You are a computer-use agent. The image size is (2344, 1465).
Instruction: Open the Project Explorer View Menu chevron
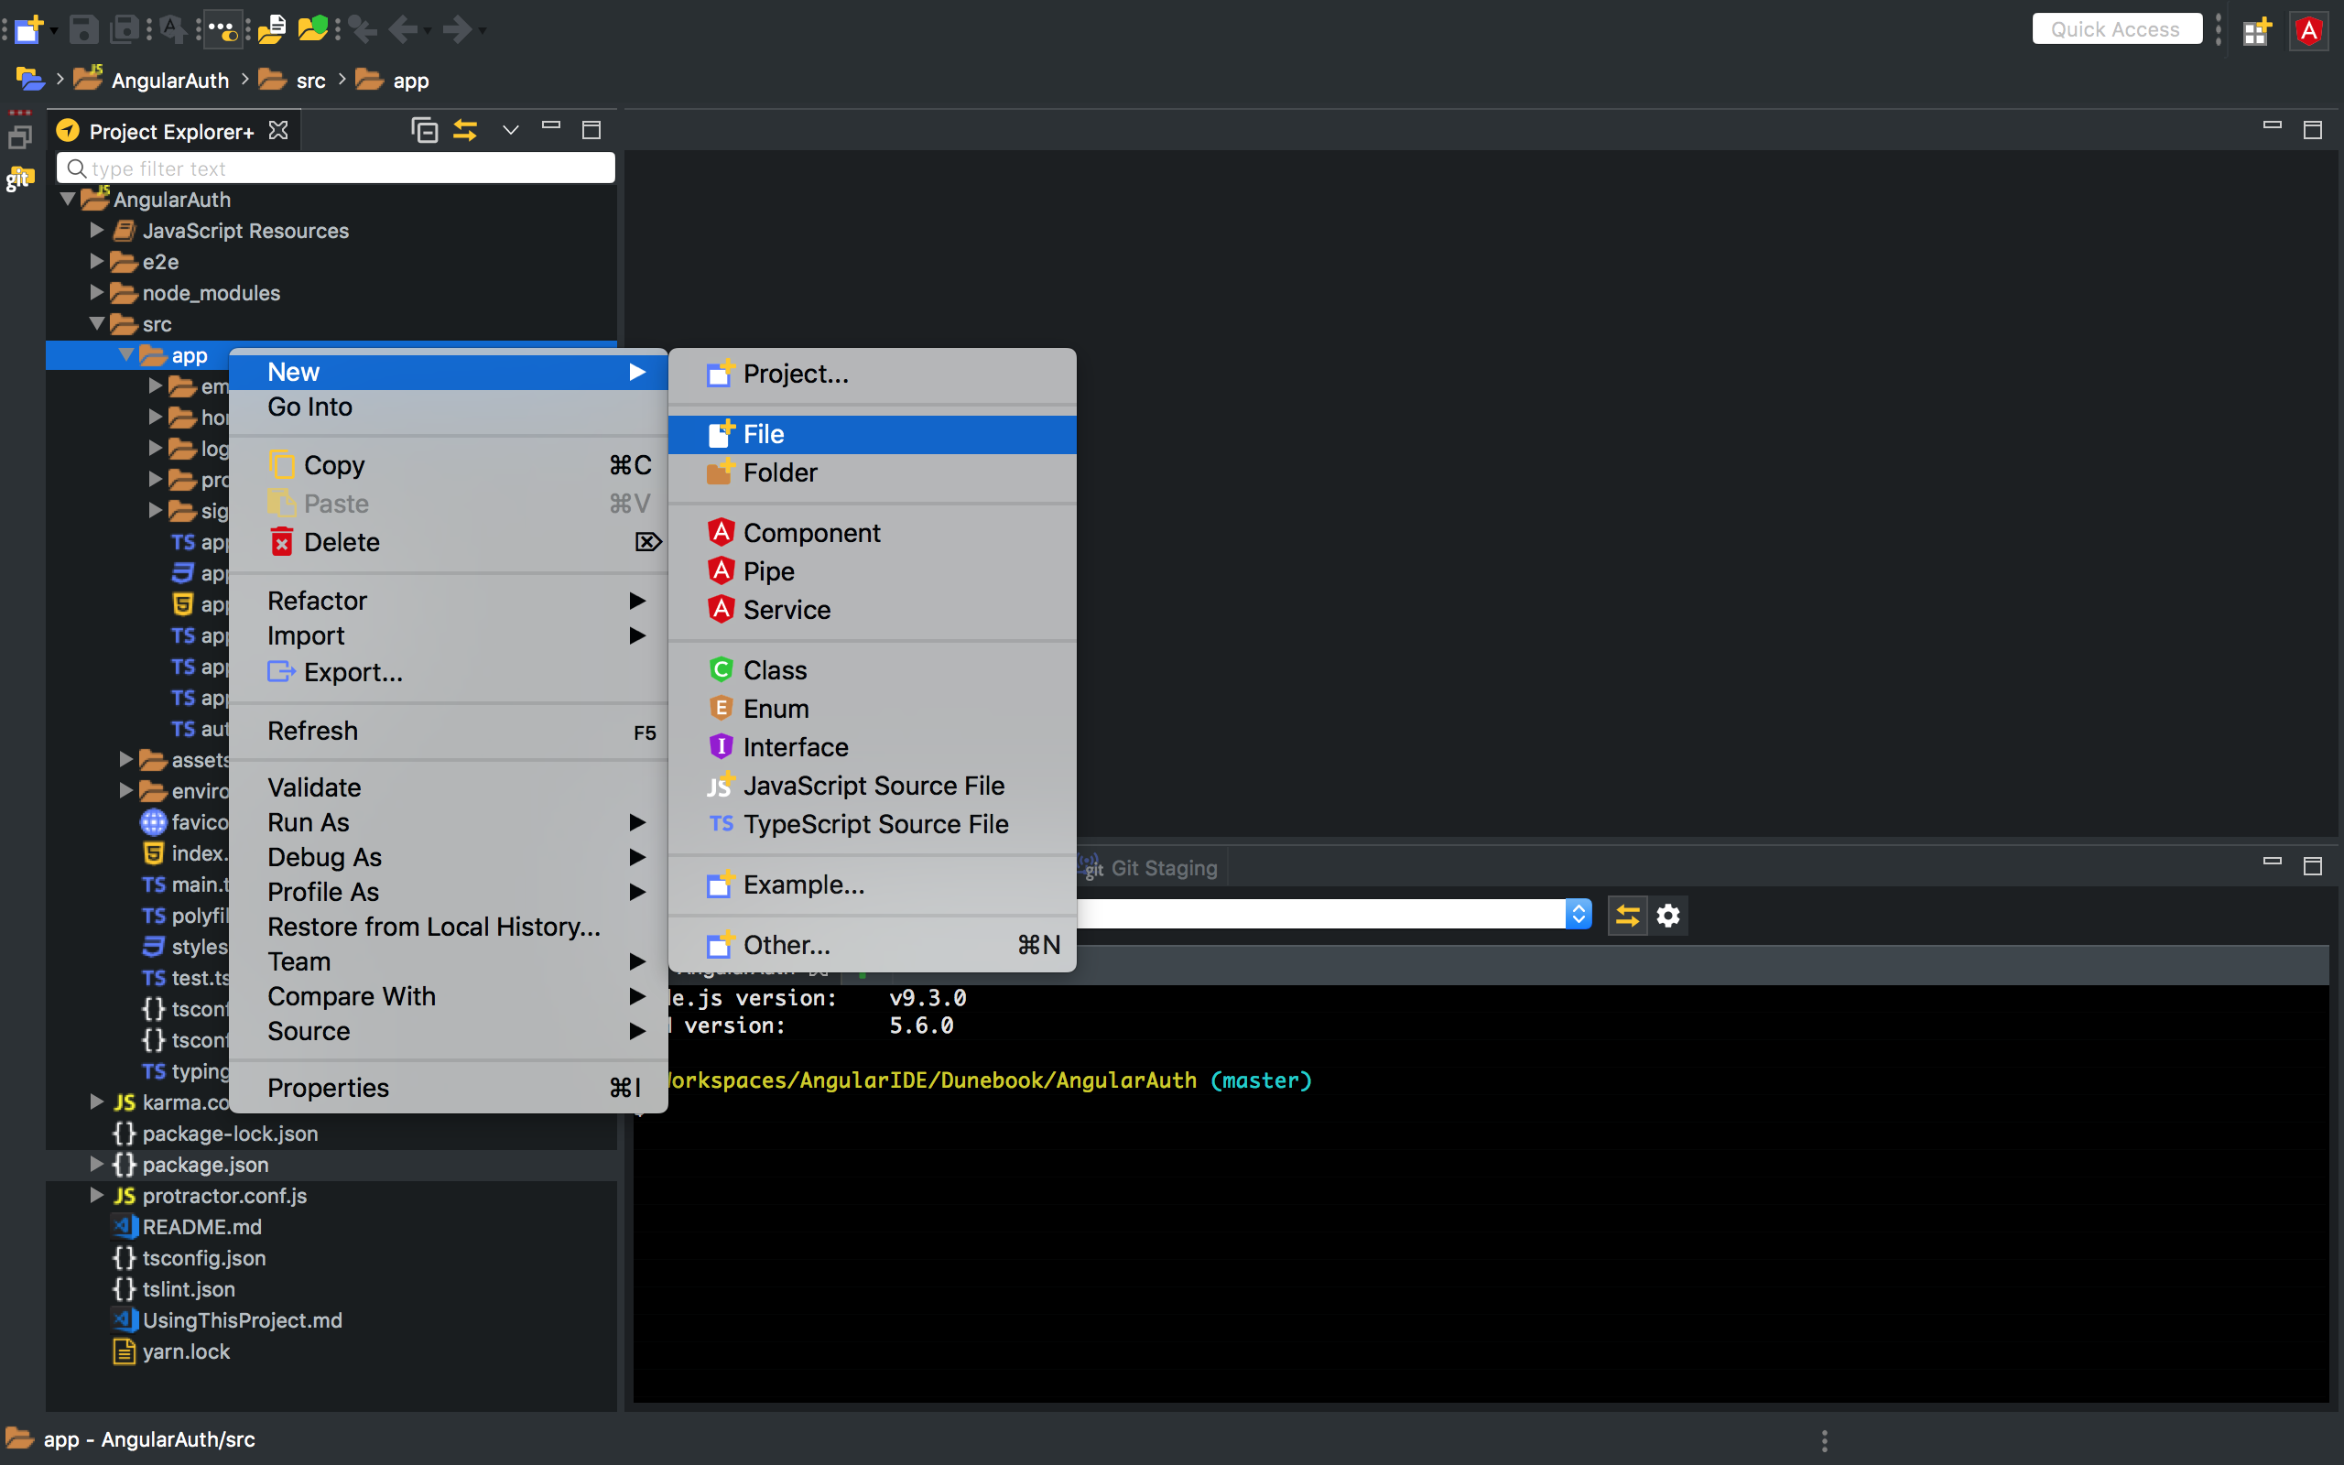(x=510, y=130)
